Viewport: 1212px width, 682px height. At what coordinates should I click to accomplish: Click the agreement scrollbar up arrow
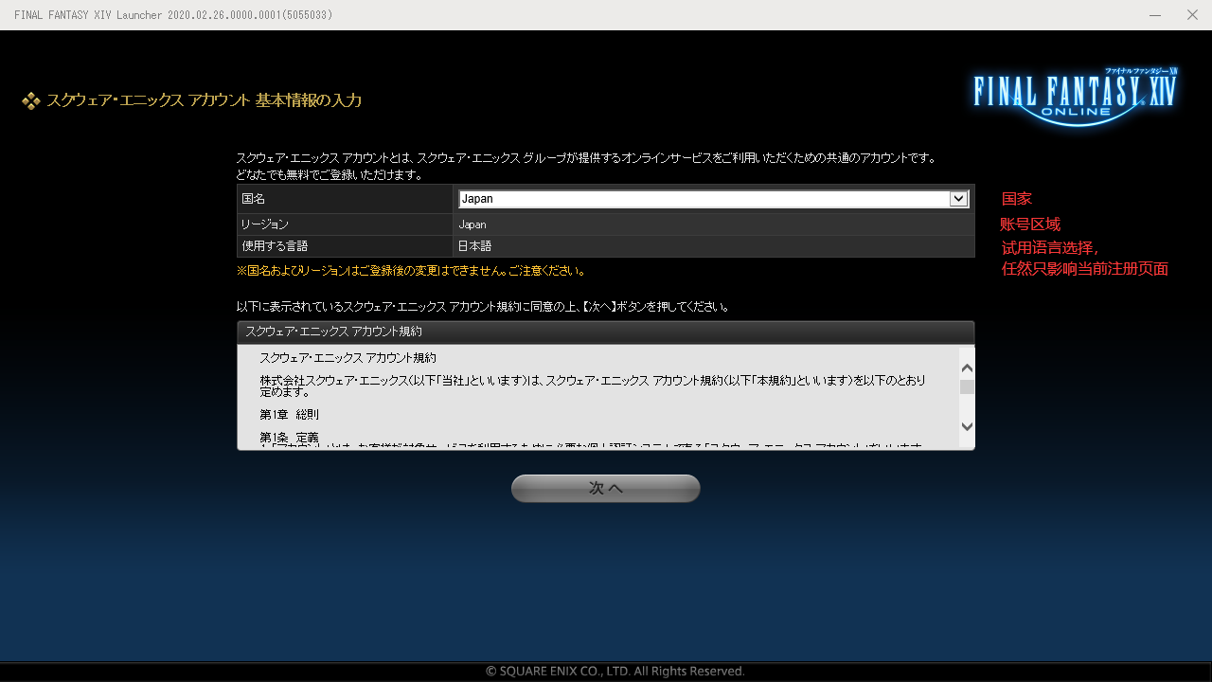967,368
